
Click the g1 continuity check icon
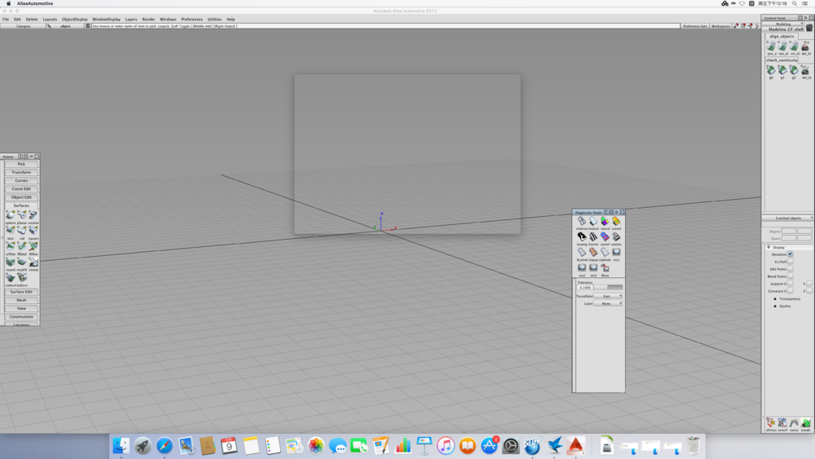click(x=782, y=71)
